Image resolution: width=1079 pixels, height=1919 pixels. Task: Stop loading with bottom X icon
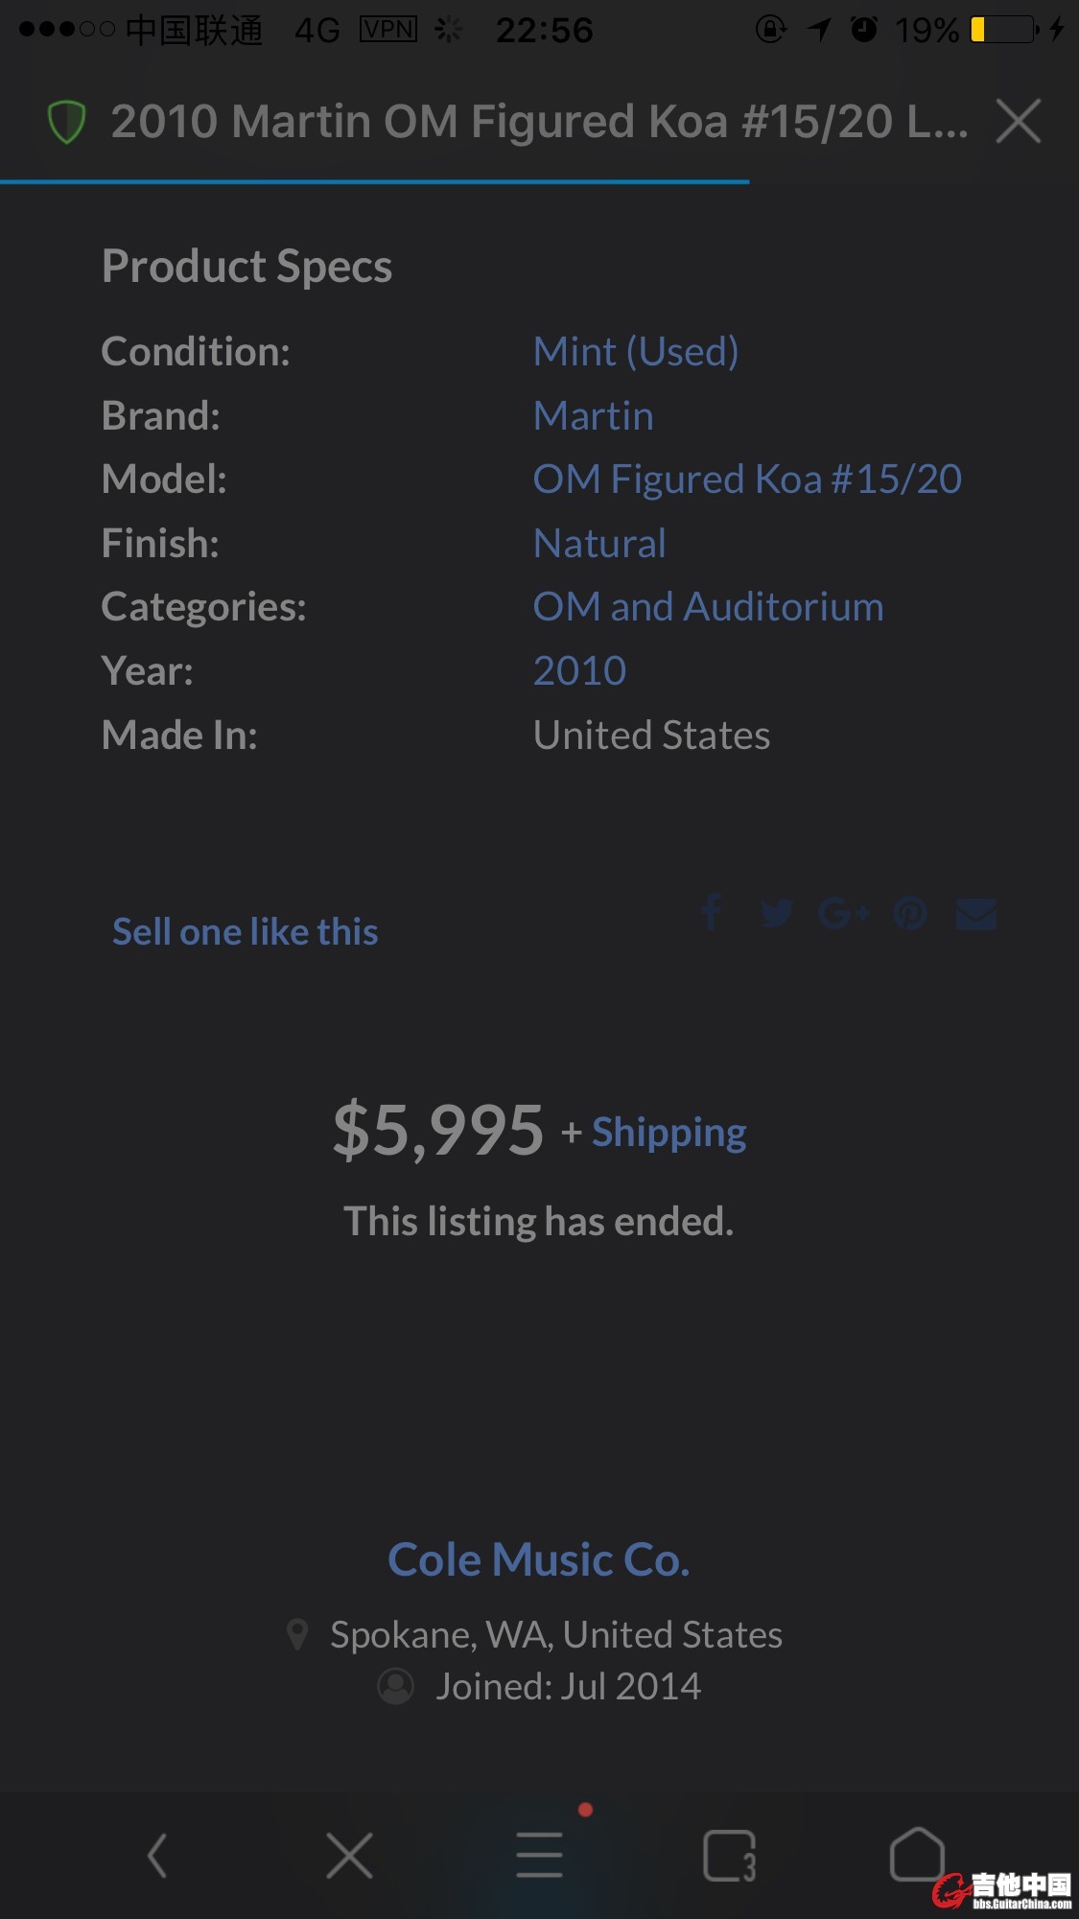(x=349, y=1855)
